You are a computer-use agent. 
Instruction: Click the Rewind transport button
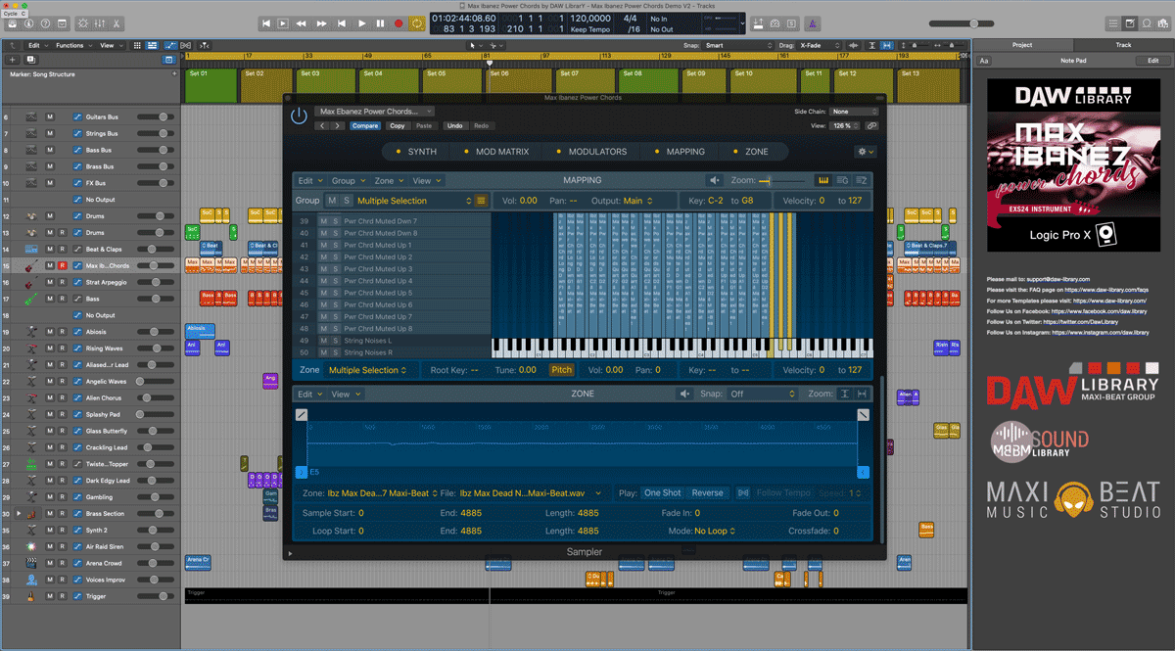click(x=302, y=23)
